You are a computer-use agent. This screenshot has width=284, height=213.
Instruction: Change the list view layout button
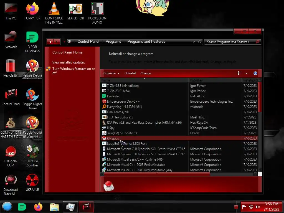[240, 73]
